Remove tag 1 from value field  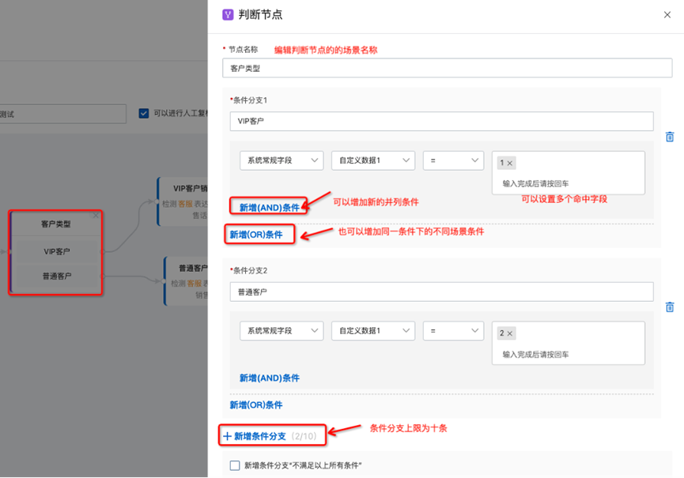pyautogui.click(x=510, y=164)
